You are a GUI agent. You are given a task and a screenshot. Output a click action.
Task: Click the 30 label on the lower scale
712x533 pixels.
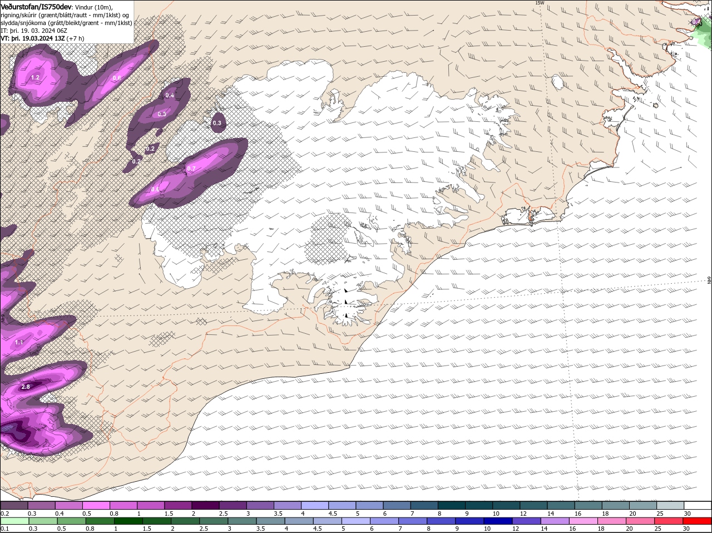pyautogui.click(x=688, y=529)
